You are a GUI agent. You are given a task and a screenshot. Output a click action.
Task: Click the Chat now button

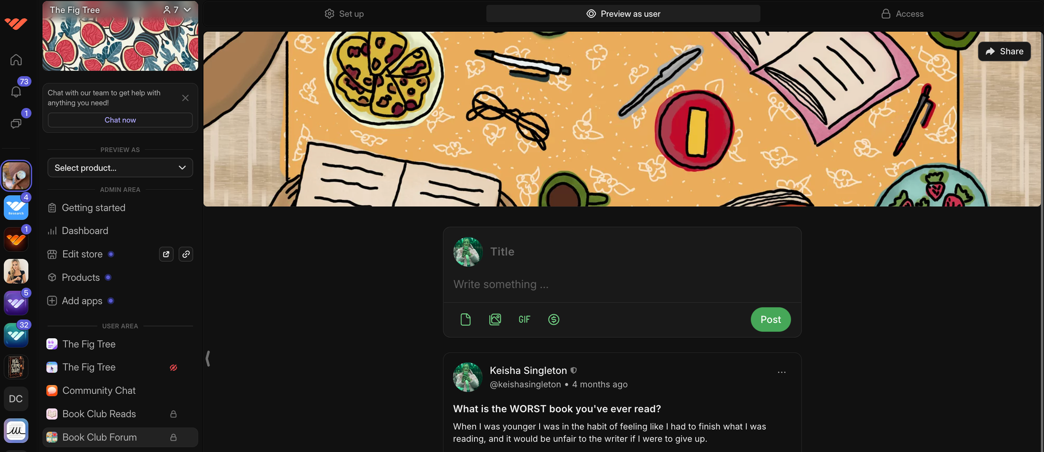tap(120, 120)
